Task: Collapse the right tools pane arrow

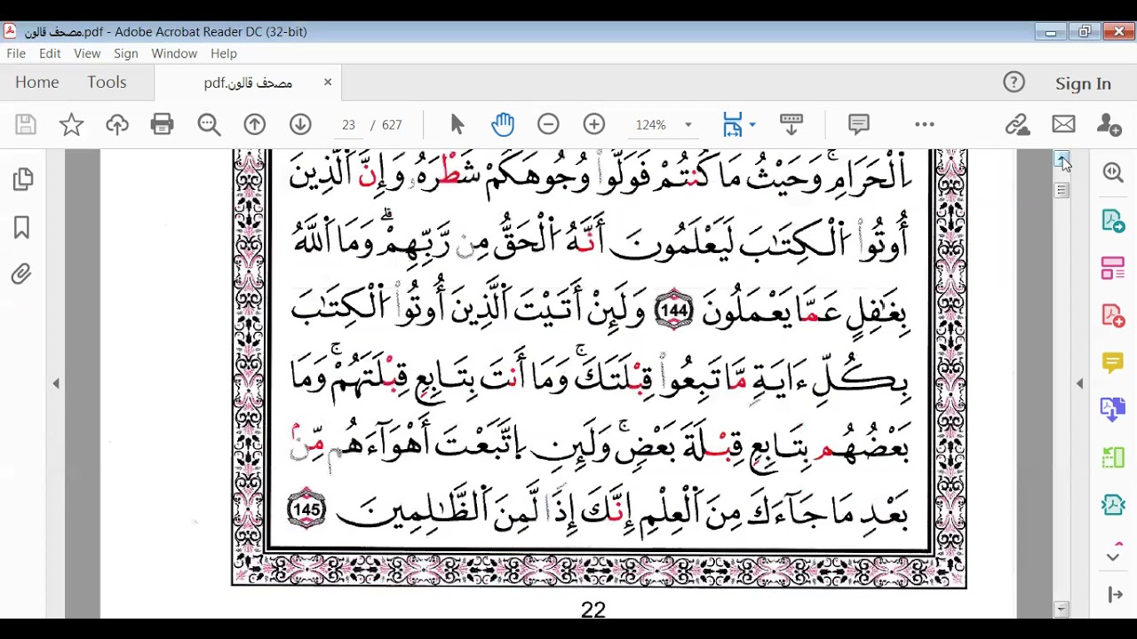Action: coord(1080,383)
